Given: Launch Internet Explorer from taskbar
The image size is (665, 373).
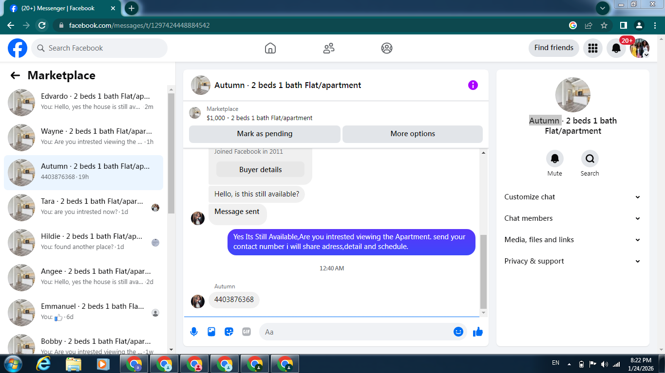Looking at the screenshot, I should pos(43,364).
